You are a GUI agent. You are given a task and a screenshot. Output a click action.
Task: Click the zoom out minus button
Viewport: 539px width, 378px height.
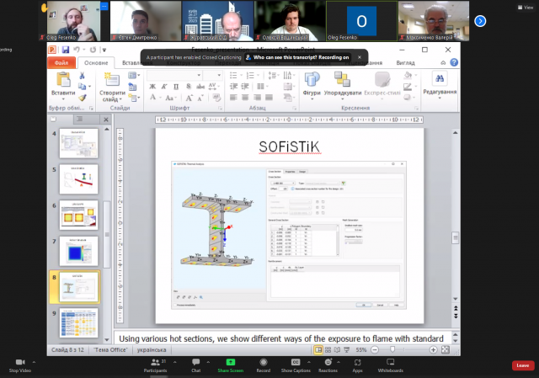(x=375, y=350)
